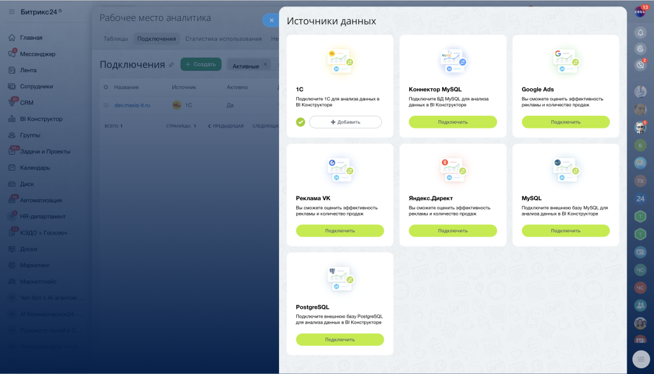Open chat icon with 2 badge in right panel
This screenshot has height=374, width=654.
640,65
